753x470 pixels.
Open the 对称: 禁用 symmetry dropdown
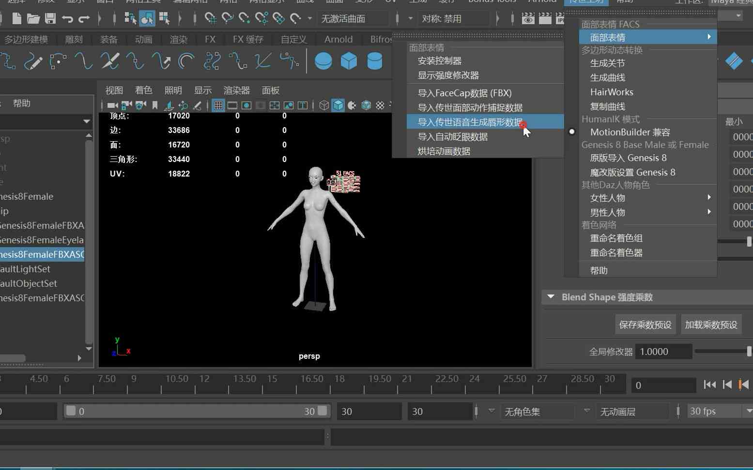[453, 19]
